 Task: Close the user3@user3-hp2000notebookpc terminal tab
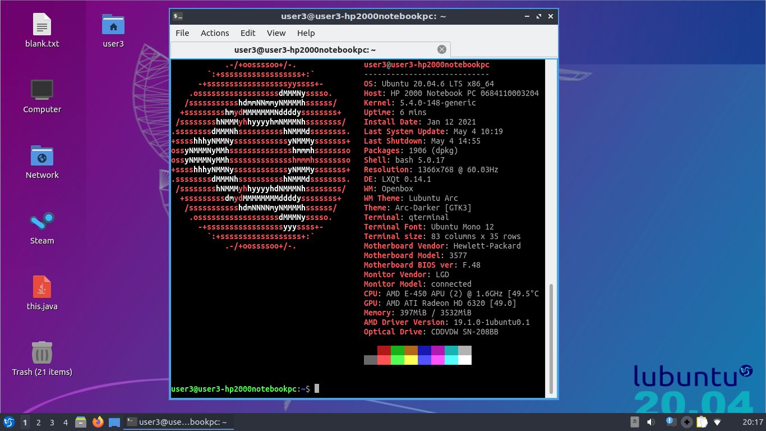442,49
